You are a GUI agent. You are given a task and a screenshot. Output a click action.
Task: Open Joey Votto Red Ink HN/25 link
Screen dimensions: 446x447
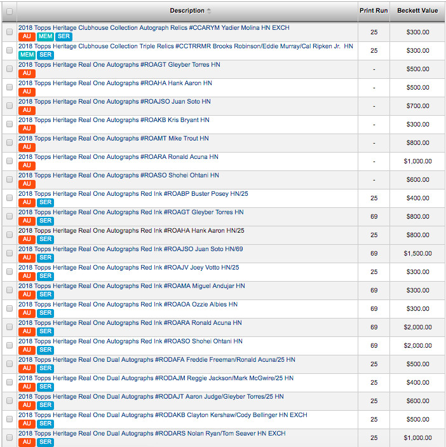[129, 268]
